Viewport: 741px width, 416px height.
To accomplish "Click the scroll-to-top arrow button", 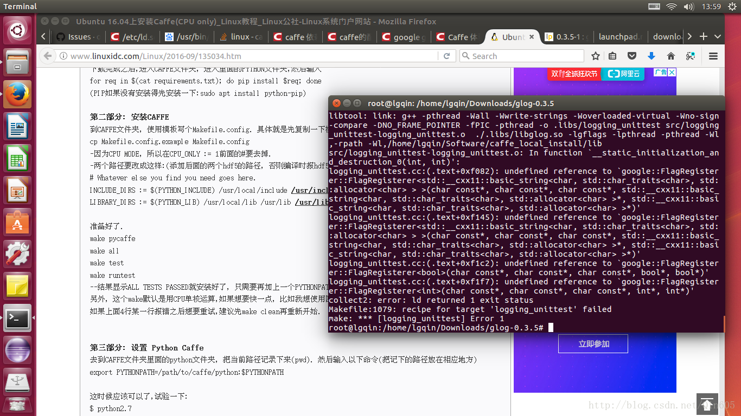I will pyautogui.click(x=707, y=404).
